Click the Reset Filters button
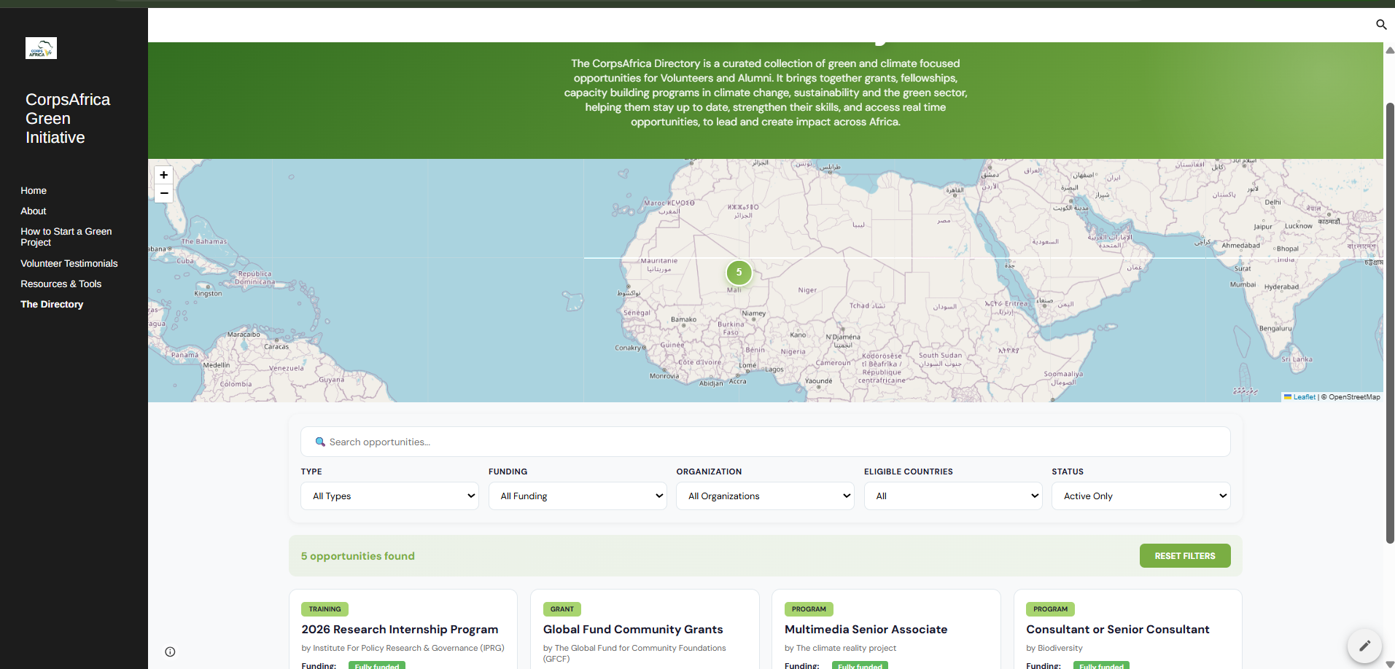Image resolution: width=1395 pixels, height=669 pixels. point(1185,556)
